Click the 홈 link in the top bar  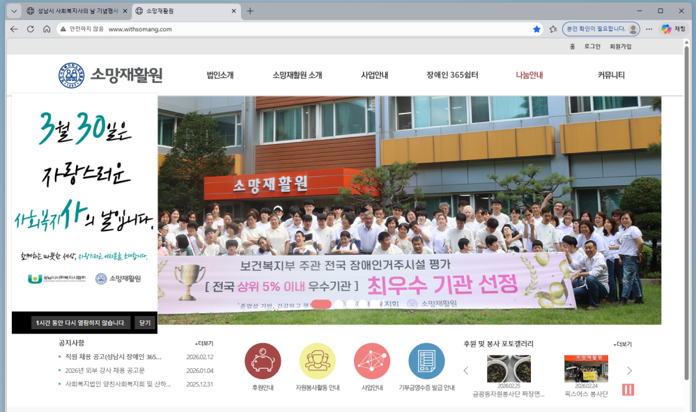[x=572, y=47]
